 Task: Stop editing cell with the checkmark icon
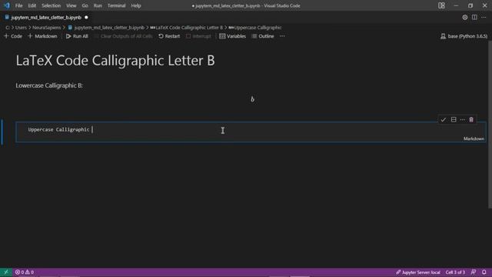pos(443,120)
